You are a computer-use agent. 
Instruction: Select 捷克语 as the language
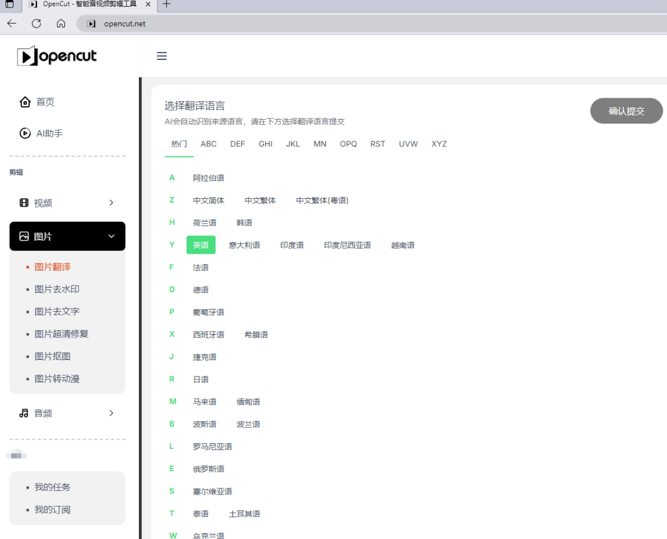click(x=204, y=357)
